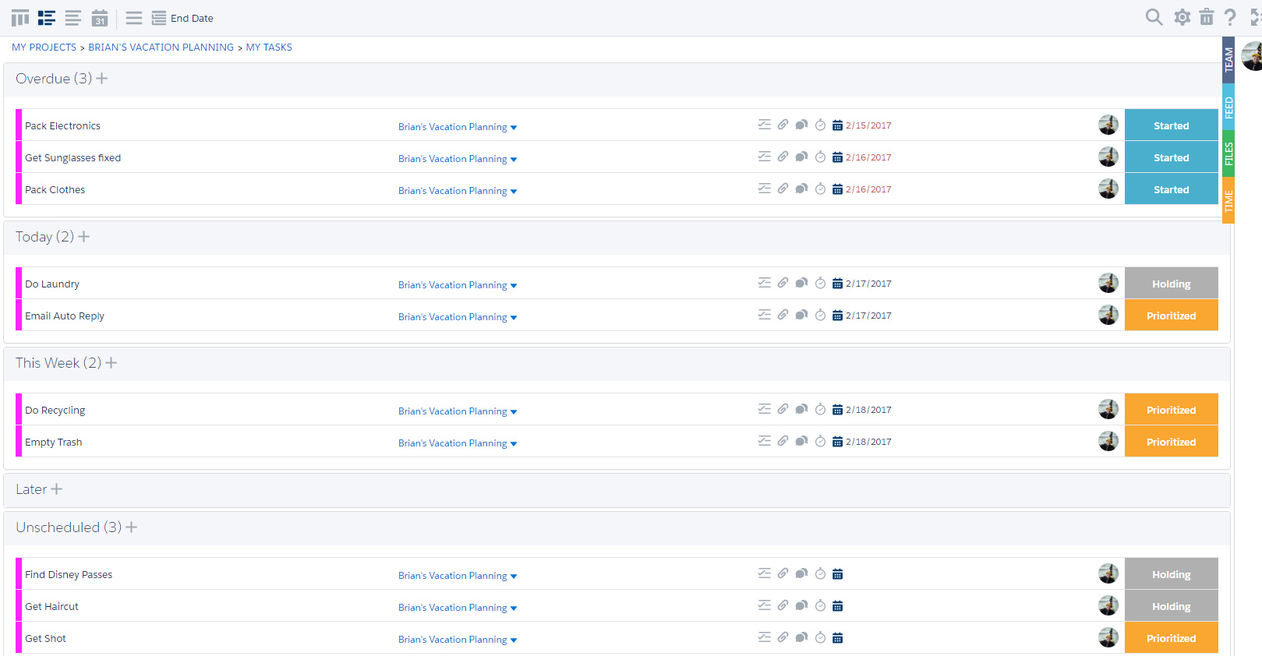This screenshot has width=1262, height=656.
Task: Switch to the plain list view icon
Action: point(72,18)
